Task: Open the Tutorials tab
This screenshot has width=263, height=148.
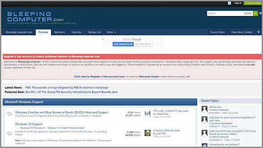Action: click(76, 32)
